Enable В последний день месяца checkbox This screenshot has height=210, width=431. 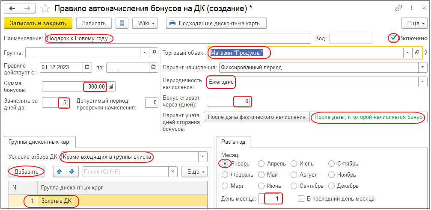[x=301, y=198]
